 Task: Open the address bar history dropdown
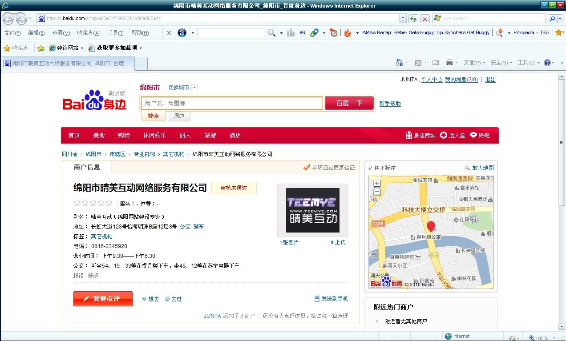click(403, 19)
